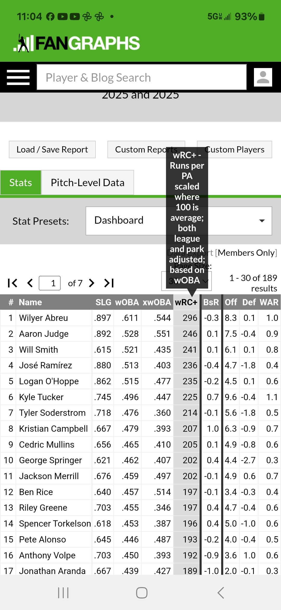Select the Stats tab

[x=21, y=182]
